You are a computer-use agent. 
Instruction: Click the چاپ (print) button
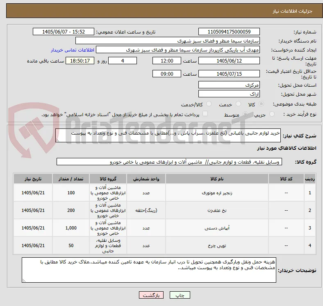pos(180,295)
